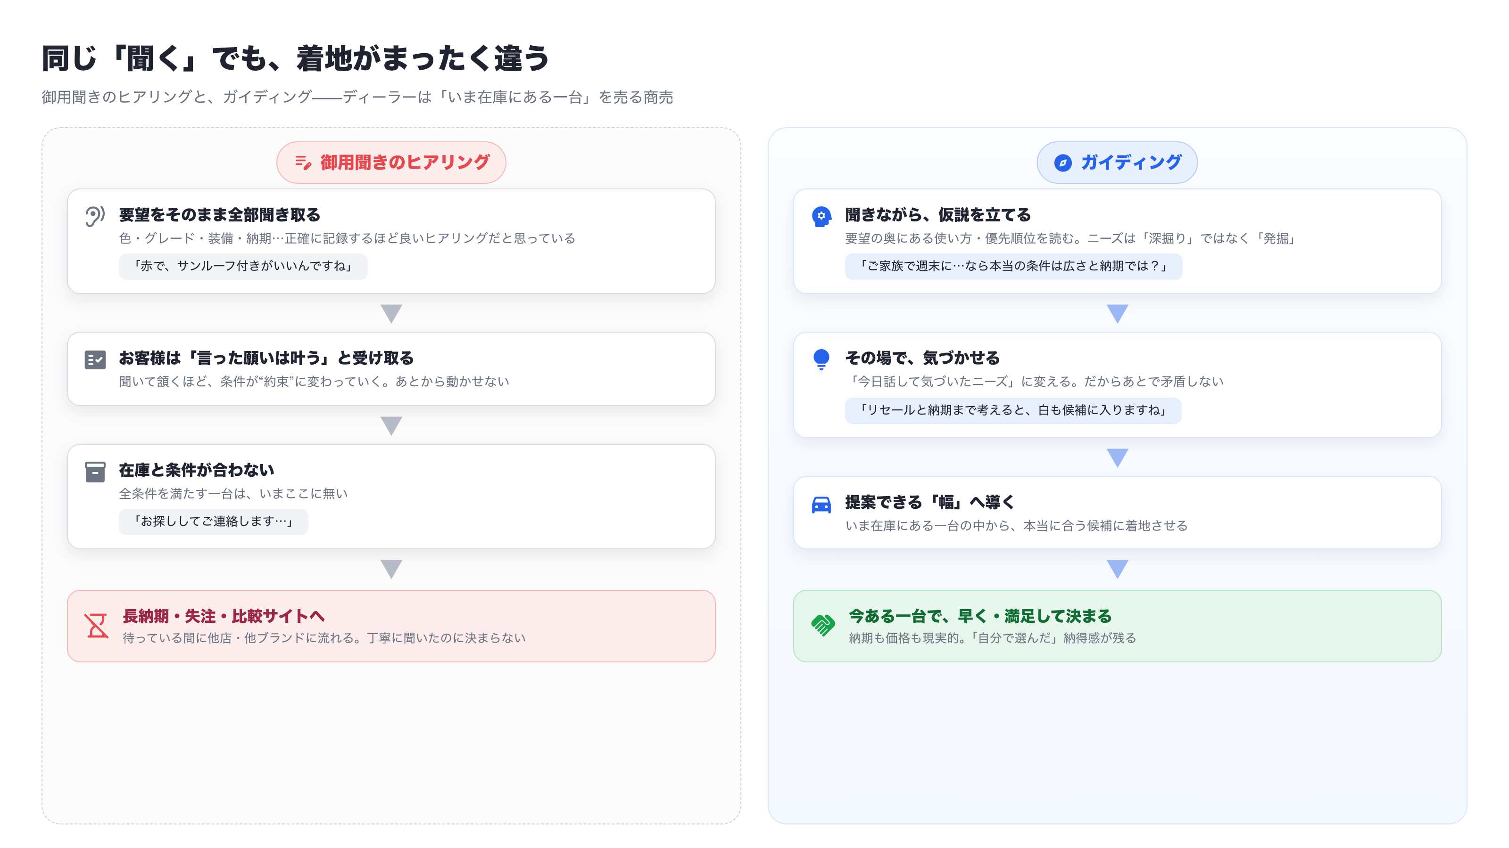Click the head-with-gear icon beside 聞きながら、仮説を立てる

[821, 217]
